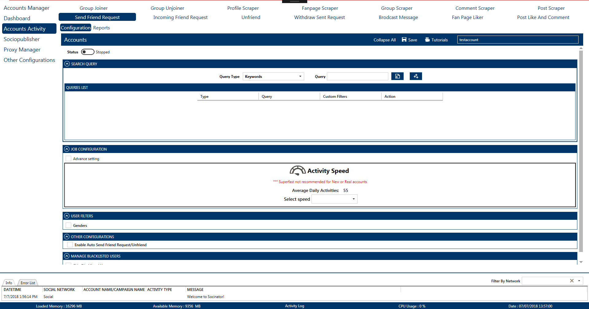
Task: Collapse the Job Configuration section chevron
Action: pos(67,149)
